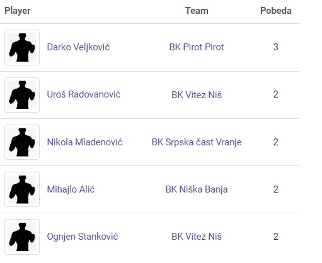Image resolution: width=322 pixels, height=263 pixels.
Task: Select Darko Veljković's win count 3
Action: (x=276, y=47)
